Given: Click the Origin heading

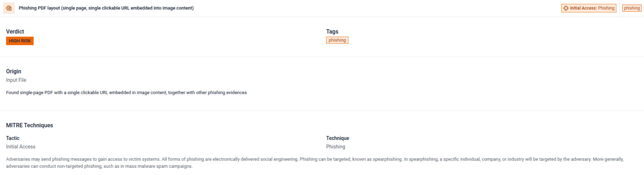Looking at the screenshot, I should 14,71.
